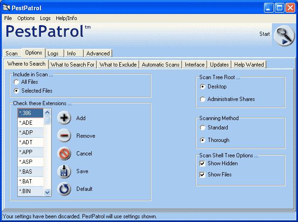The image size is (298, 222).
Task: Open the Where to Search sub-tab
Action: 27,64
